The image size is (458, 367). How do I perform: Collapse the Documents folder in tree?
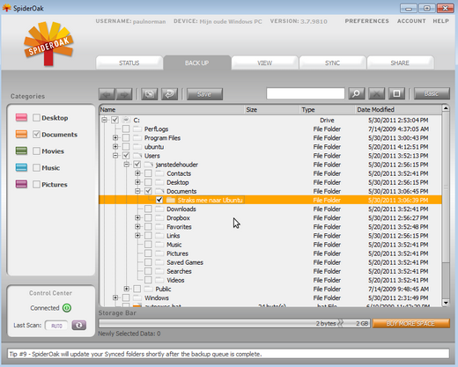(x=137, y=191)
